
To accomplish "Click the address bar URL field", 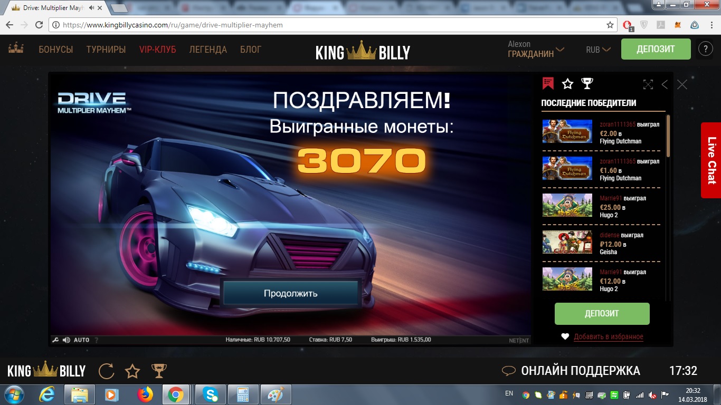I will [334, 25].
